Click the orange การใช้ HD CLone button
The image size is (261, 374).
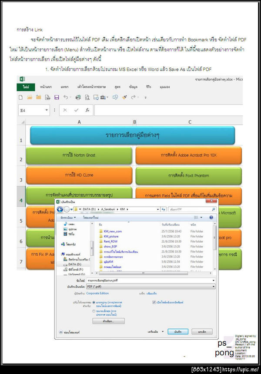(x=79, y=175)
